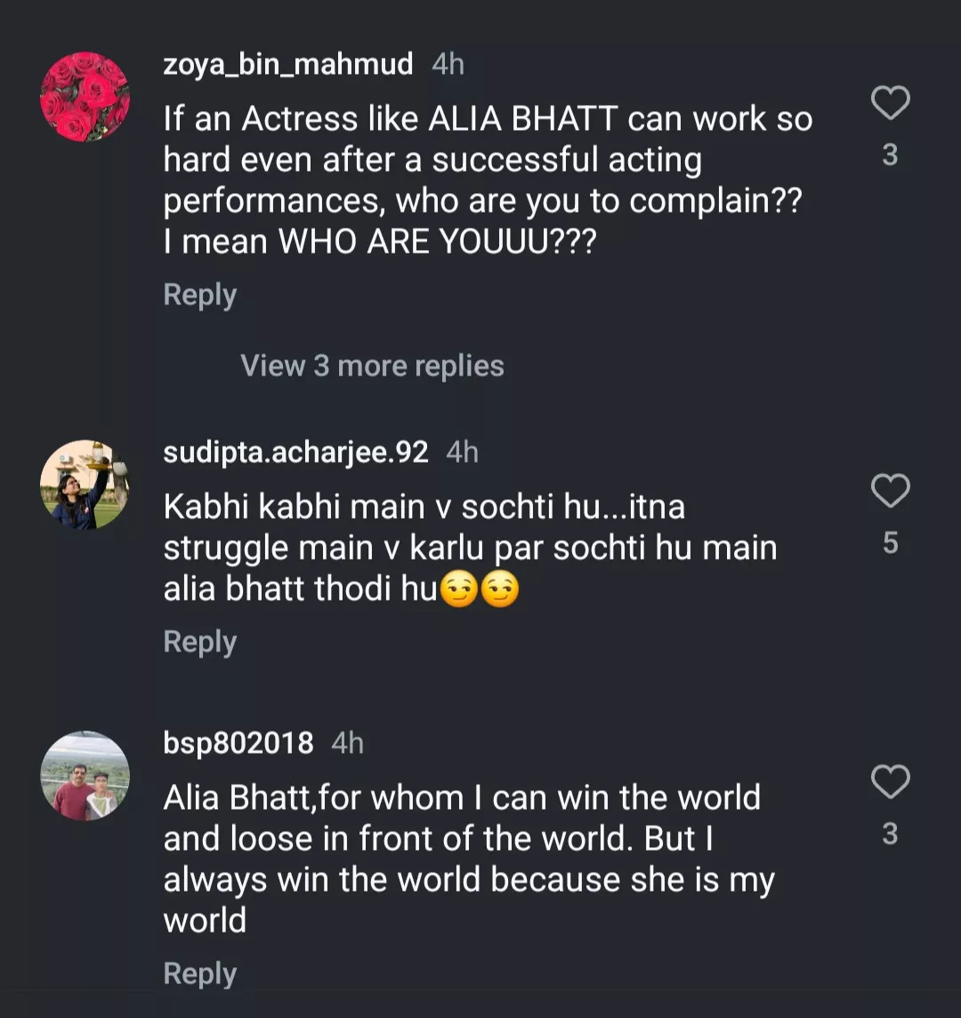Tap bsp802018's profile photo avatar
The image size is (961, 1018).
click(x=85, y=776)
